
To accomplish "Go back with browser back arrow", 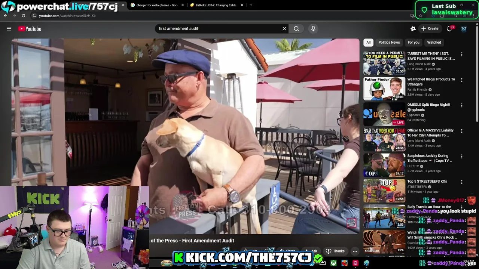I will (x=6, y=16).
